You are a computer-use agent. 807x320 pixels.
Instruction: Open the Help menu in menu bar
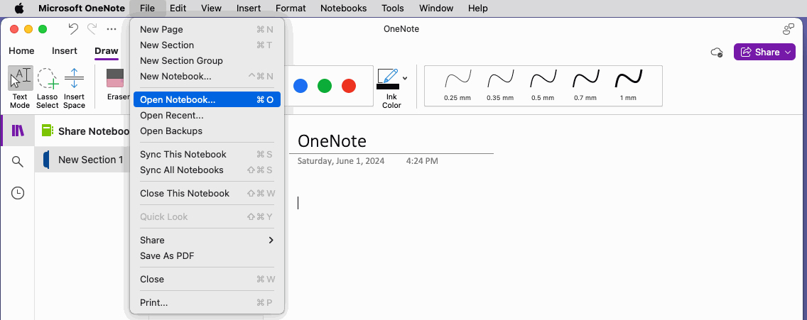[477, 9]
